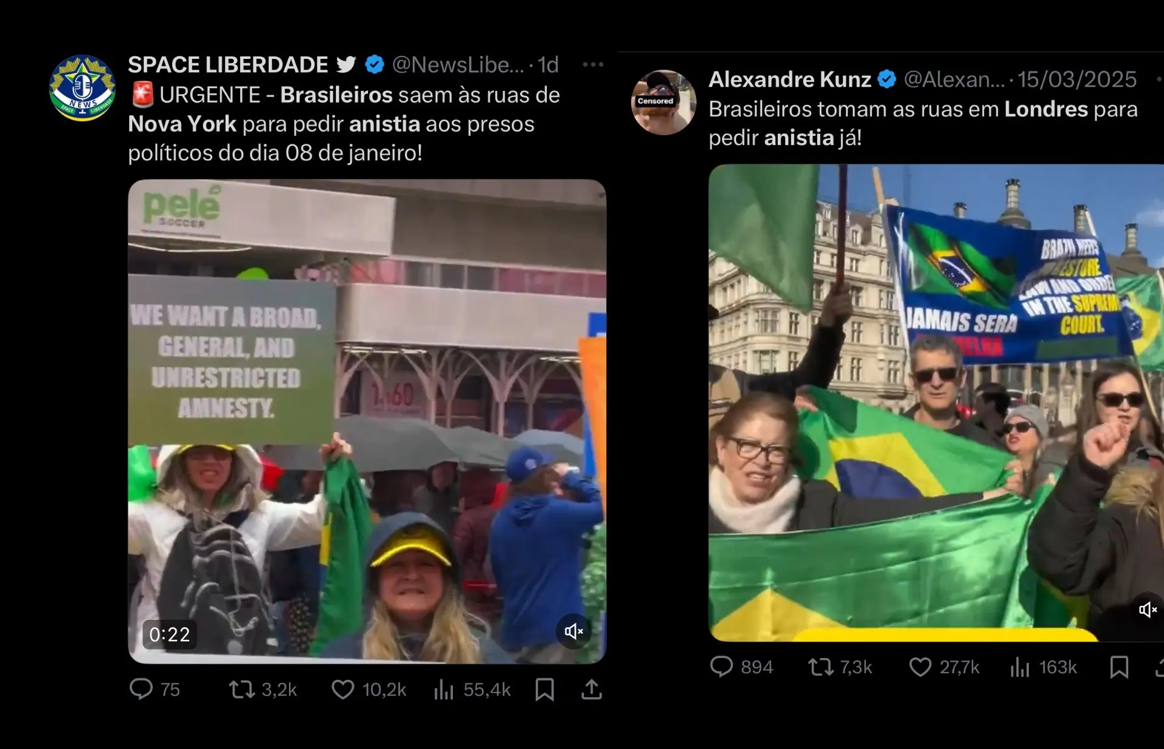Open SPACE LIBERDADE account name link
1164x749 pixels.
tap(228, 64)
